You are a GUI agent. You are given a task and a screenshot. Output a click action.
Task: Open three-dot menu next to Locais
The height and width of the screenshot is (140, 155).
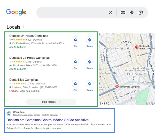tap(24, 27)
